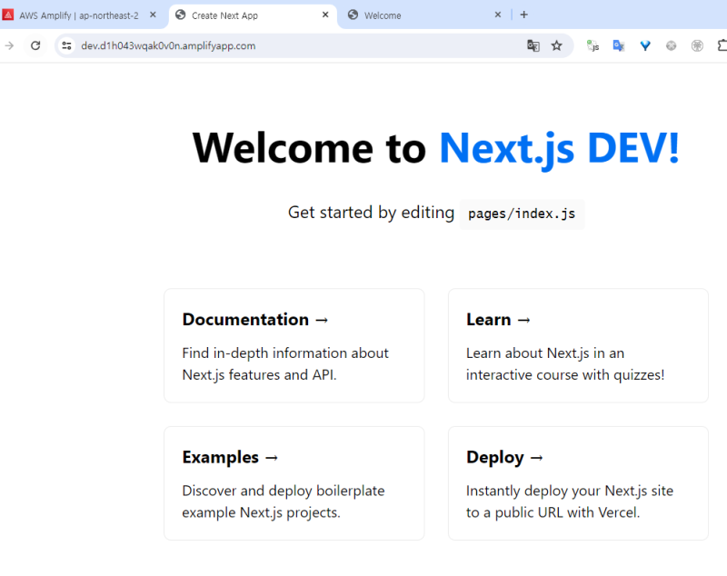Click the blue V-shaped extension icon
727x576 pixels.
645,45
